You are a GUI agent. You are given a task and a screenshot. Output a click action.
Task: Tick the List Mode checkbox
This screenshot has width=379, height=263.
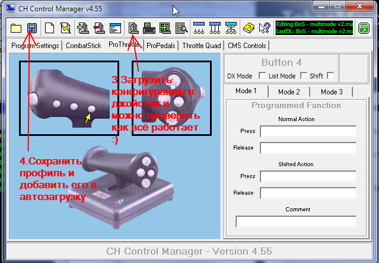[304, 75]
